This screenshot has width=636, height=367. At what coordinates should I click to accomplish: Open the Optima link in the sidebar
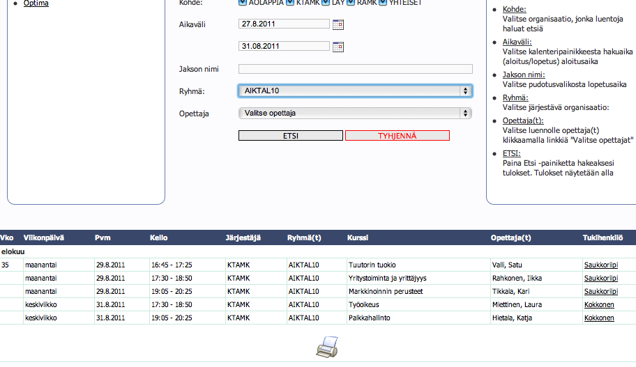point(36,3)
